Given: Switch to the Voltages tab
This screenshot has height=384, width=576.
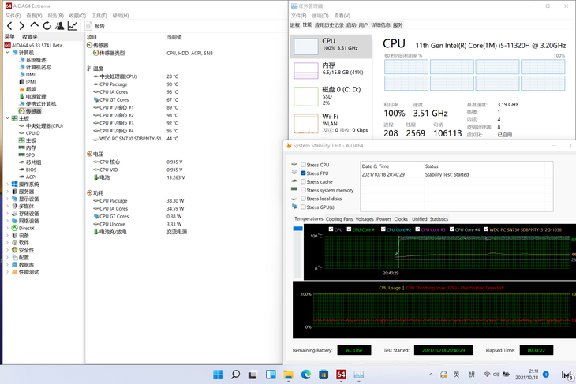Looking at the screenshot, I should point(365,219).
